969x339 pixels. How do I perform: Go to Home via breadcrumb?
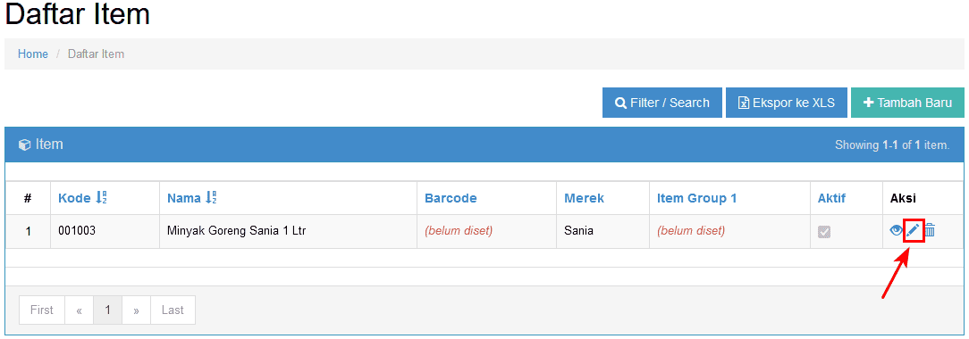tap(33, 54)
